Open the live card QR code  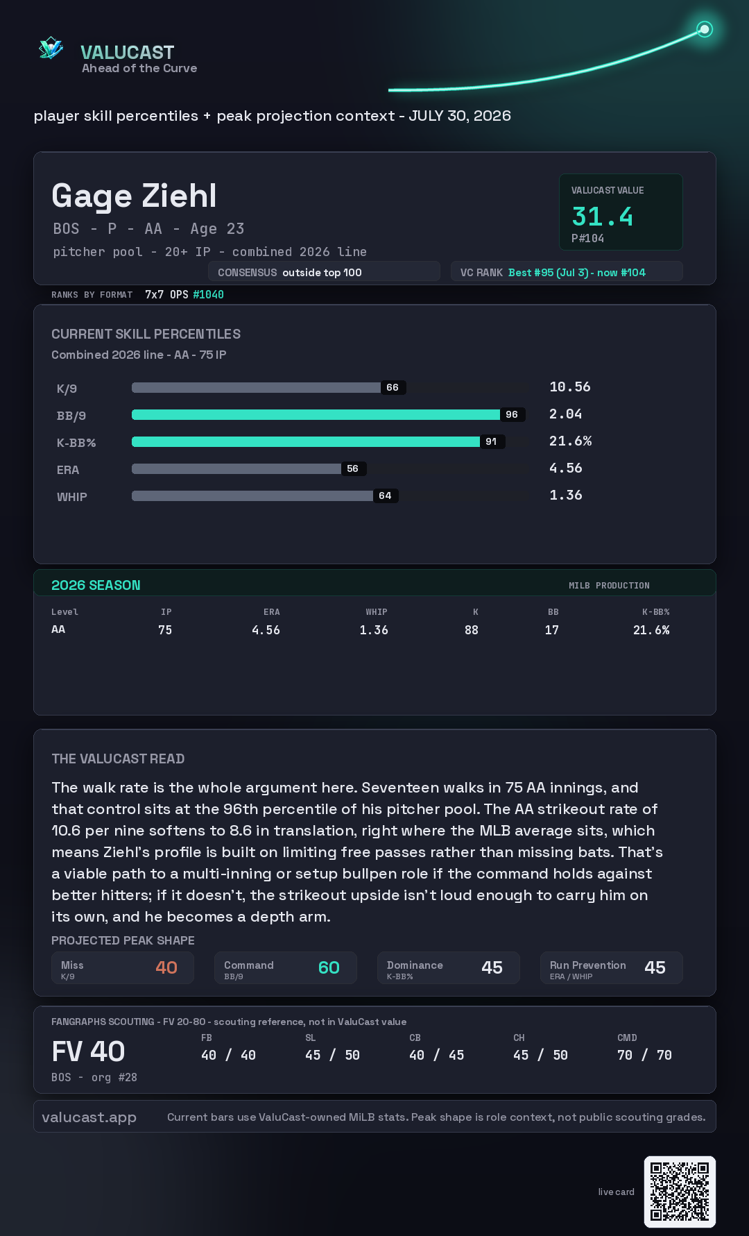680,1192
